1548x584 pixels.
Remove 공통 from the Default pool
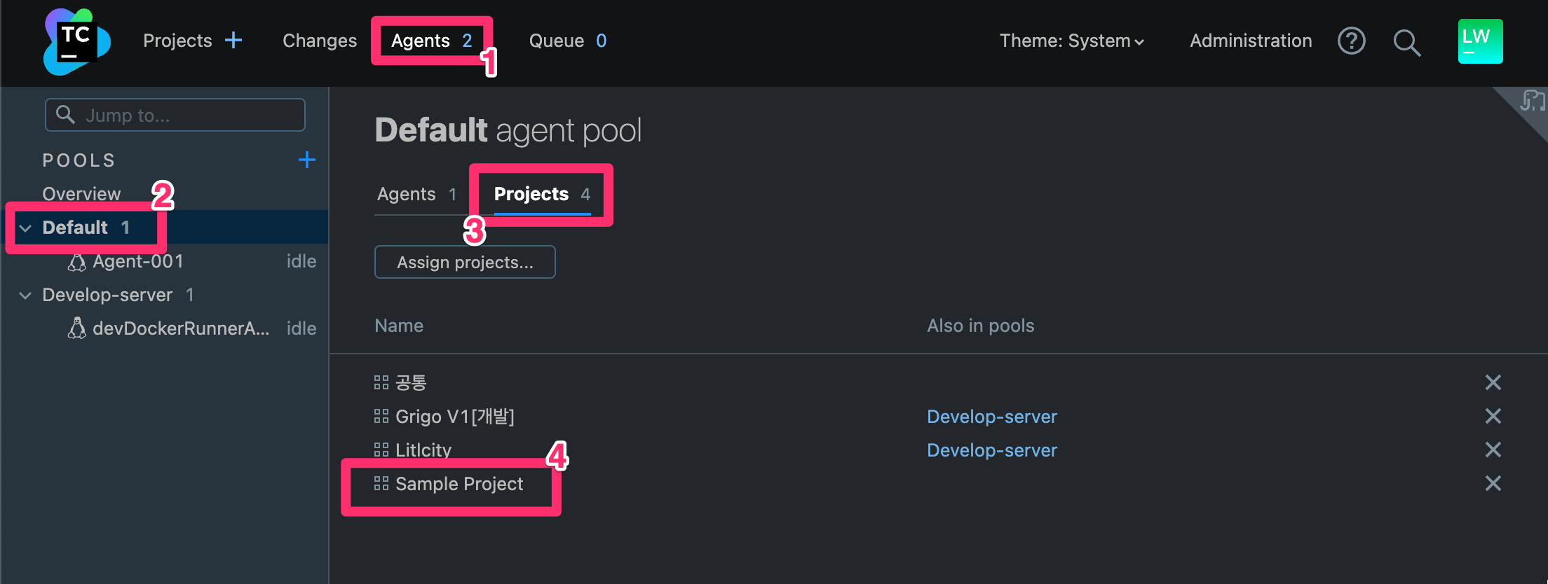tap(1493, 382)
